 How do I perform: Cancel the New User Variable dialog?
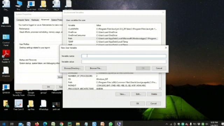point(159,68)
